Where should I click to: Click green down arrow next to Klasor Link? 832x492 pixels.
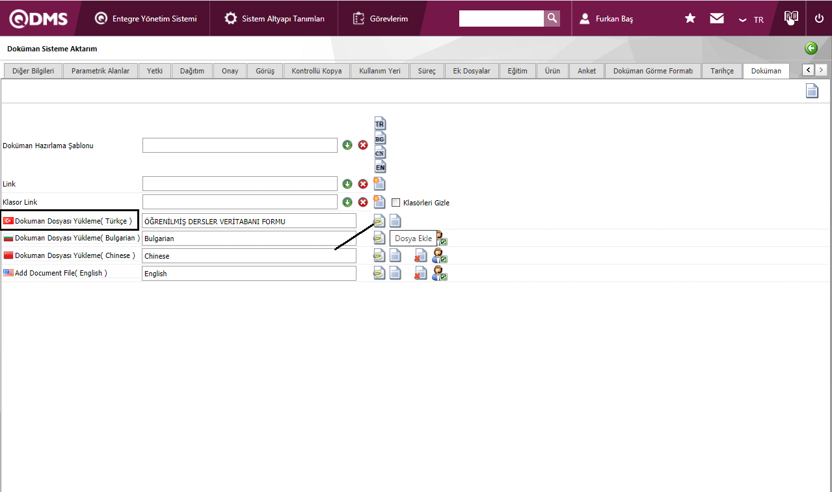(x=347, y=202)
